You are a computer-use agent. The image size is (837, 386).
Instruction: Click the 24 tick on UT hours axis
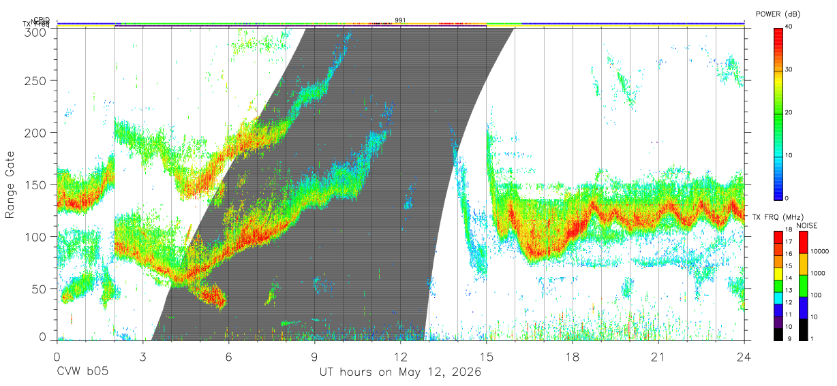coord(744,357)
